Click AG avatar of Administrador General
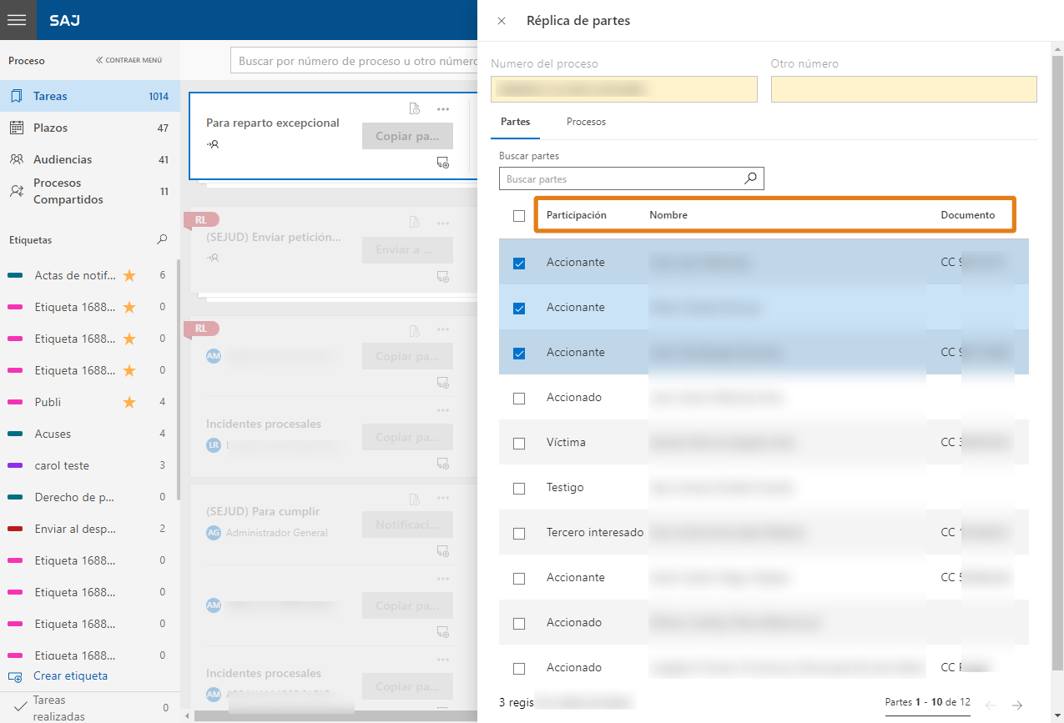Image resolution: width=1064 pixels, height=723 pixels. [214, 532]
